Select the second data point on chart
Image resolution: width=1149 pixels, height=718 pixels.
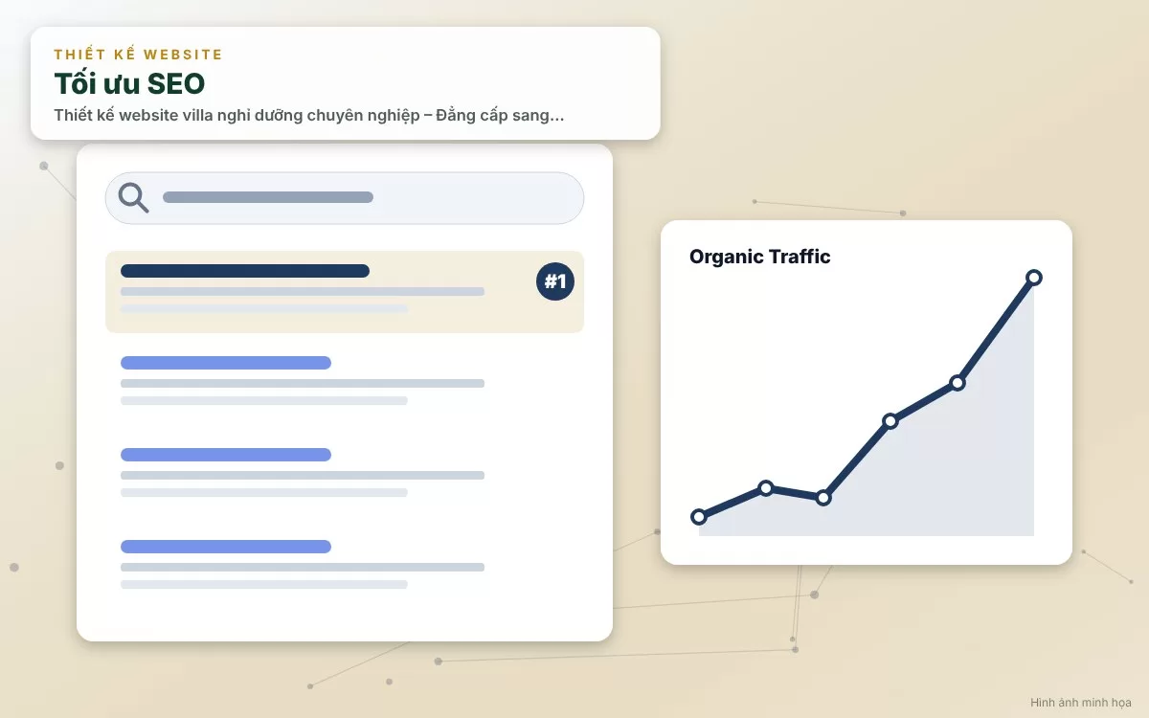point(766,488)
